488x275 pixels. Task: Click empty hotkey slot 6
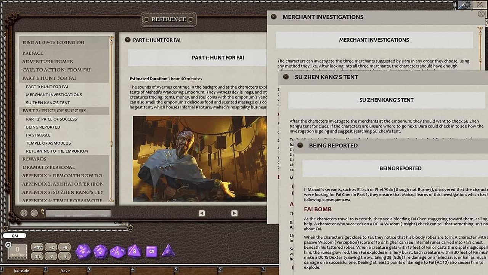(240, 270)
